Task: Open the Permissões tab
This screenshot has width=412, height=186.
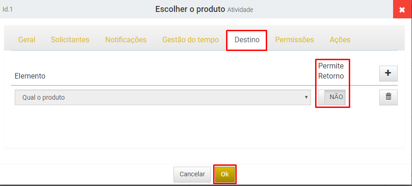Action: tap(294, 40)
